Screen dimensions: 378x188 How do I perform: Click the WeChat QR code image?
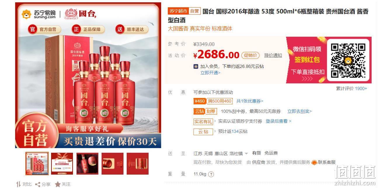tap(348, 60)
